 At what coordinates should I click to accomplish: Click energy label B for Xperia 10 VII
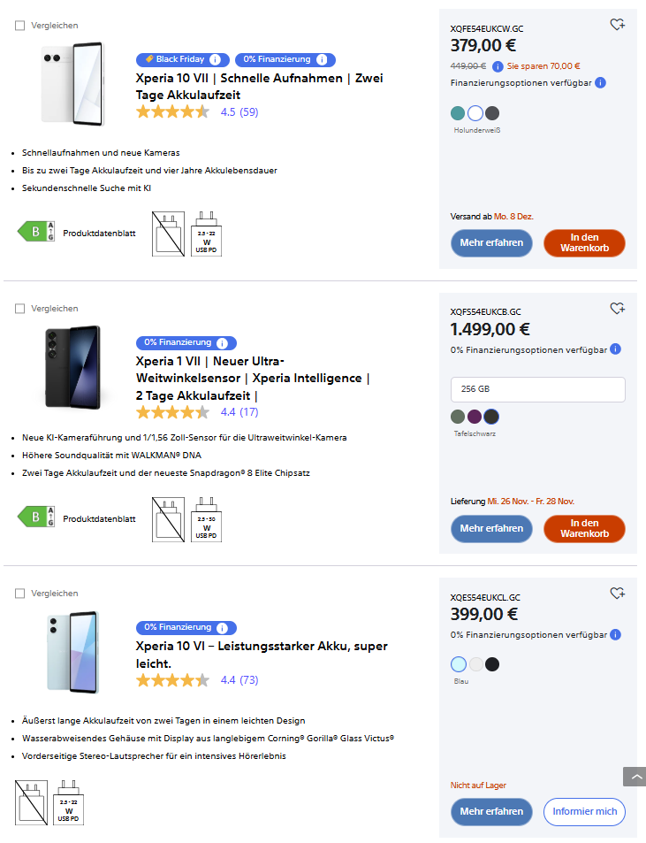37,232
